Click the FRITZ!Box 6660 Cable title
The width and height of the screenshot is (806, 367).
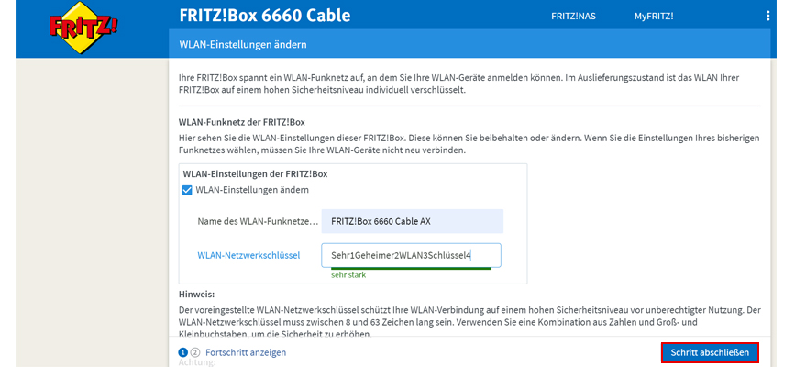[x=265, y=17]
